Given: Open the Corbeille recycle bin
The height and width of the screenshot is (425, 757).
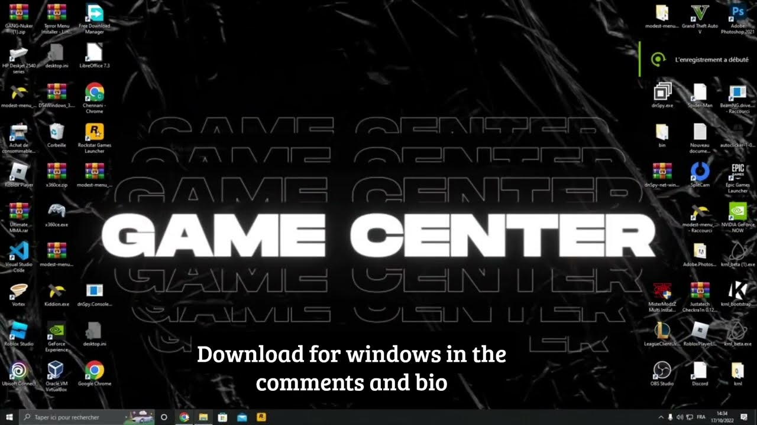Looking at the screenshot, I should [x=57, y=136].
